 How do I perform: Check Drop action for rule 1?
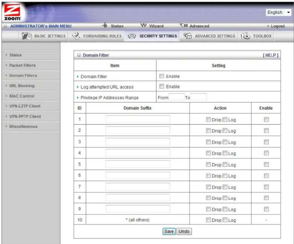208,119
